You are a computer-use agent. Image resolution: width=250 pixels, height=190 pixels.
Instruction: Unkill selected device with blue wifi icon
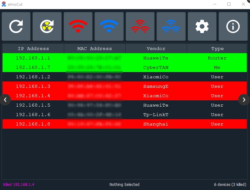pyautogui.click(x=109, y=26)
